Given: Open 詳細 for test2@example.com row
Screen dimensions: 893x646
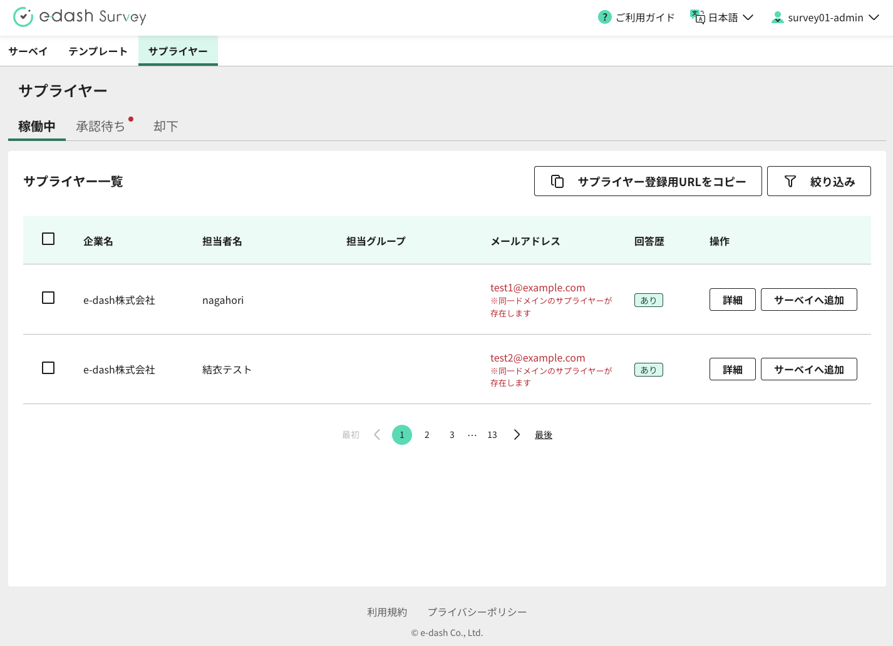Looking at the screenshot, I should point(733,369).
